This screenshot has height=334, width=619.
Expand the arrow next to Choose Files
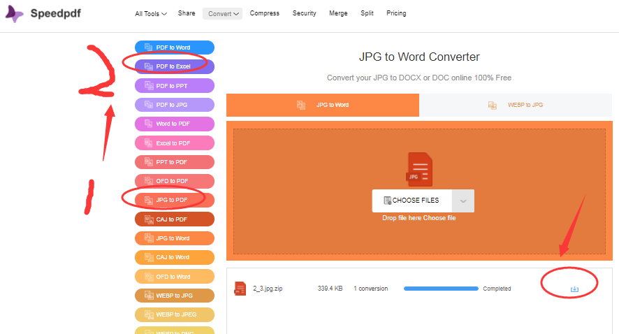(x=463, y=201)
